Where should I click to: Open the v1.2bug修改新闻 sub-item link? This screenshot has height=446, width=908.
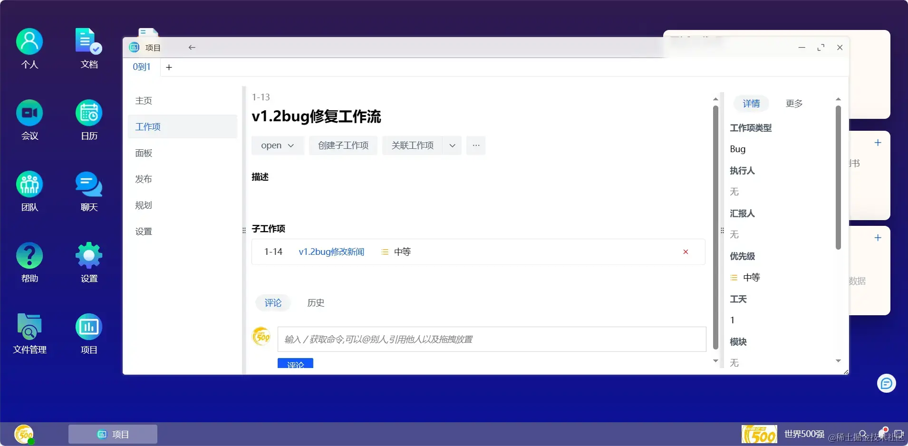click(x=331, y=252)
